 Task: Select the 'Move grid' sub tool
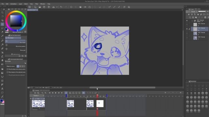[x=15, y=49]
